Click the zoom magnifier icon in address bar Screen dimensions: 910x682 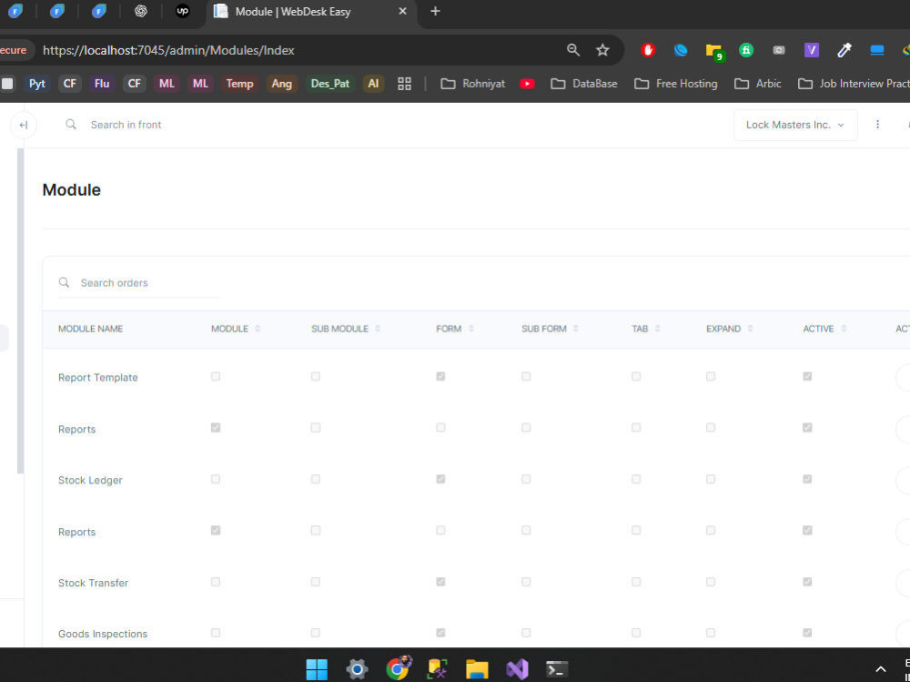(572, 50)
